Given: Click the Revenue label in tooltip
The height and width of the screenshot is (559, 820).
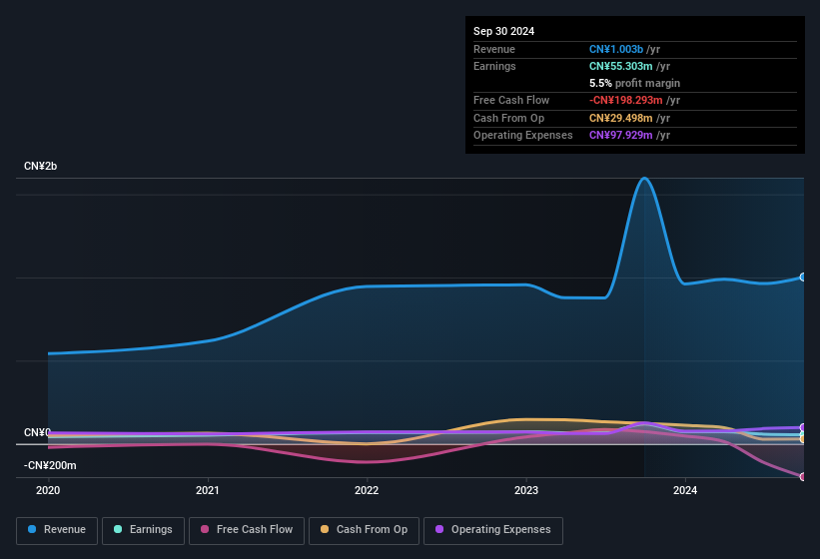Looking at the screenshot, I should [x=494, y=49].
